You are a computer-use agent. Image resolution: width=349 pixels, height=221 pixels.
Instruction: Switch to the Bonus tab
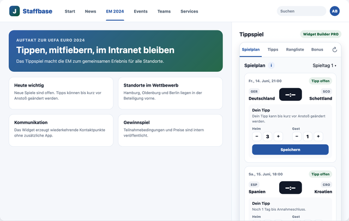coord(317,50)
